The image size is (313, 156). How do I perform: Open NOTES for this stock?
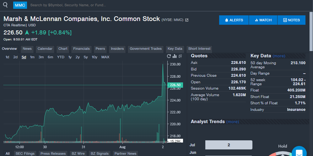tap(291, 20)
